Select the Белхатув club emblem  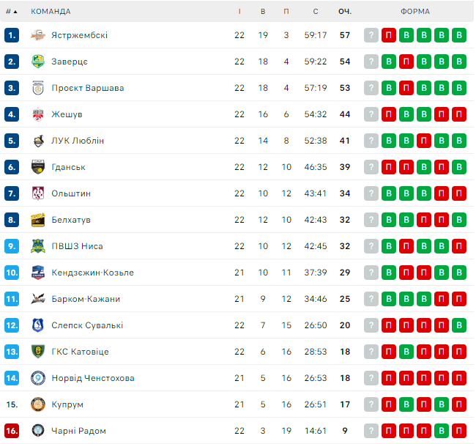click(x=38, y=220)
